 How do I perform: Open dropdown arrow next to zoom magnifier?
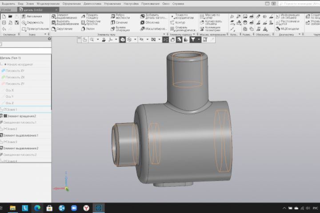[x=98, y=39]
